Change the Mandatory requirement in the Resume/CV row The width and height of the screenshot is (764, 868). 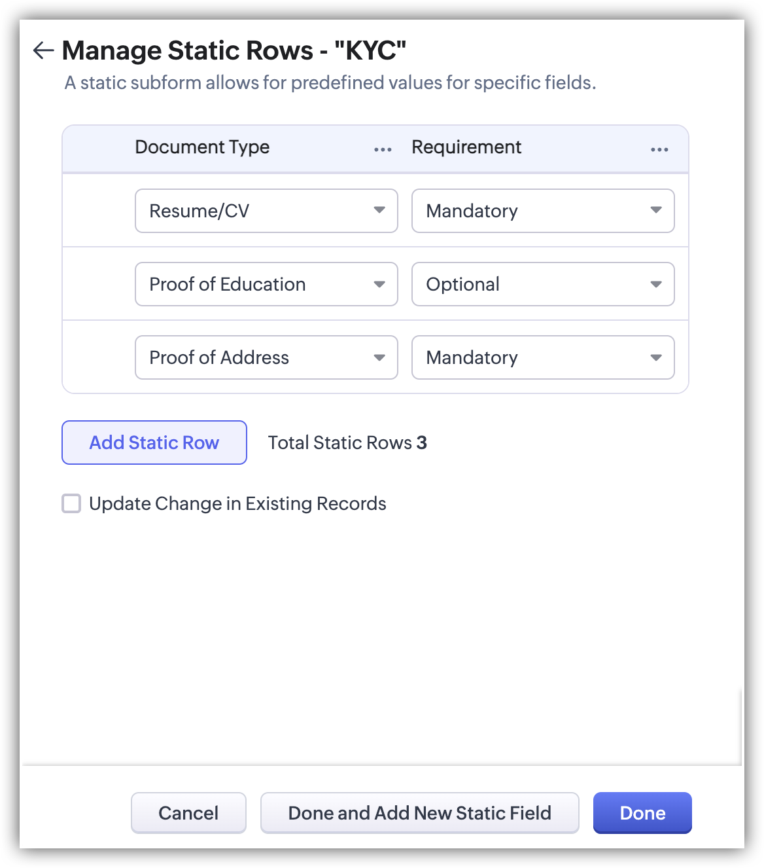point(543,211)
